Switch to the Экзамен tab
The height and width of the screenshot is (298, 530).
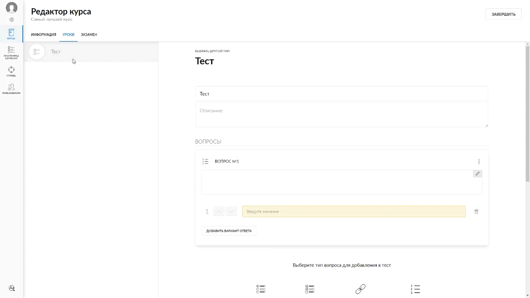89,35
